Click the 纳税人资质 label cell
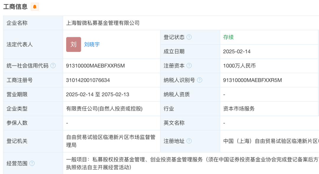The image size is (319, 174). (x=190, y=95)
